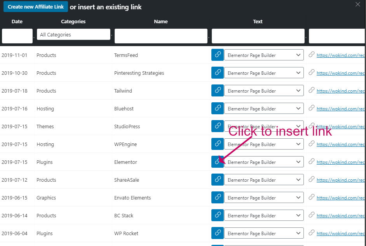Expand the text dropdown for ShareASale
Screen dimensions: 366x246
coord(264,180)
